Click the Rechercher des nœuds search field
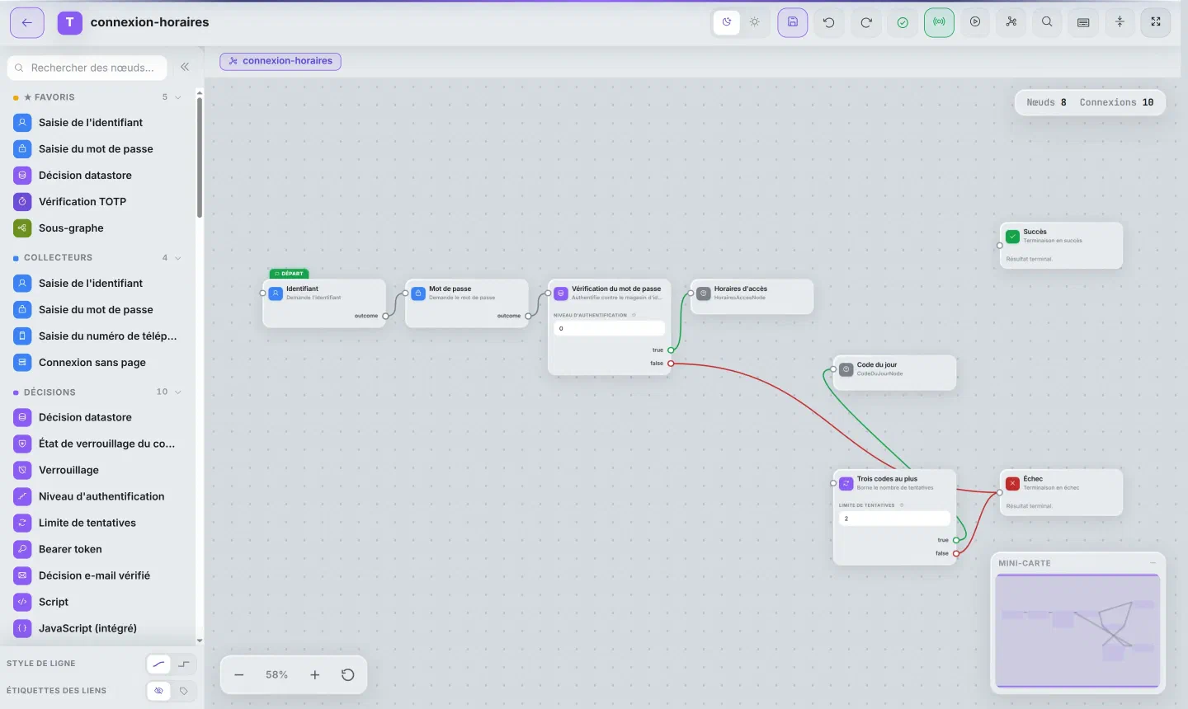 pyautogui.click(x=87, y=68)
